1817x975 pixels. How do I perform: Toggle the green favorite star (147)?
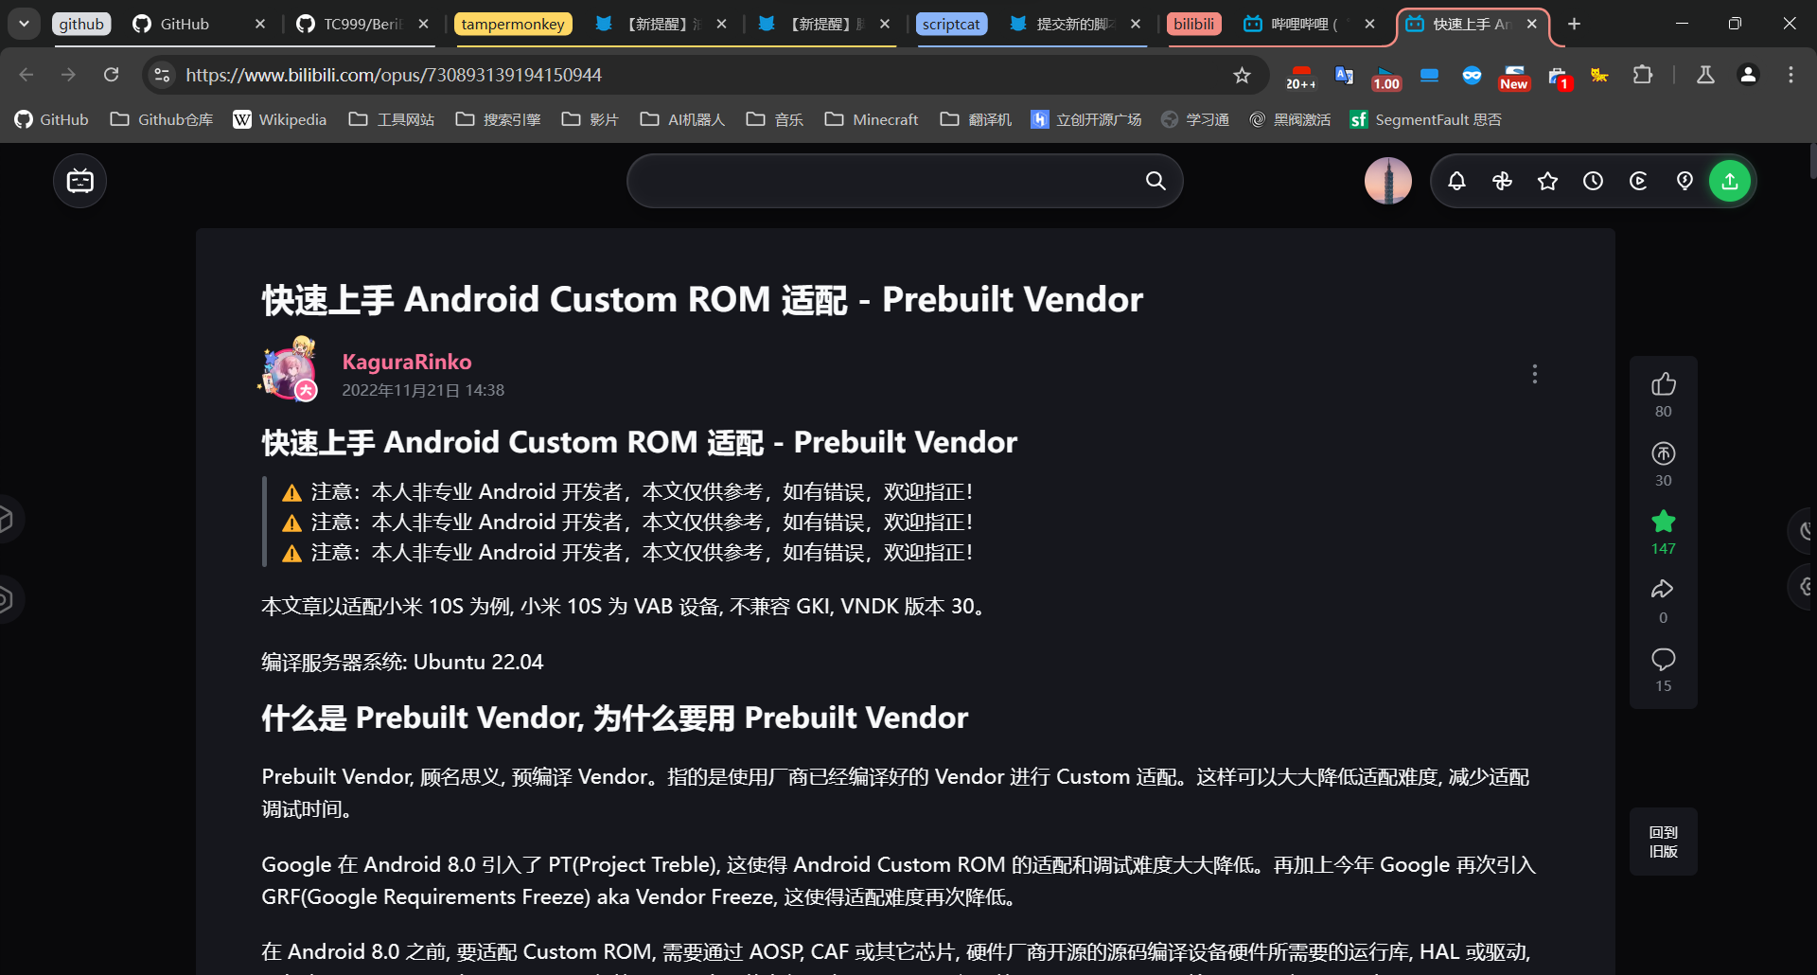(1663, 522)
